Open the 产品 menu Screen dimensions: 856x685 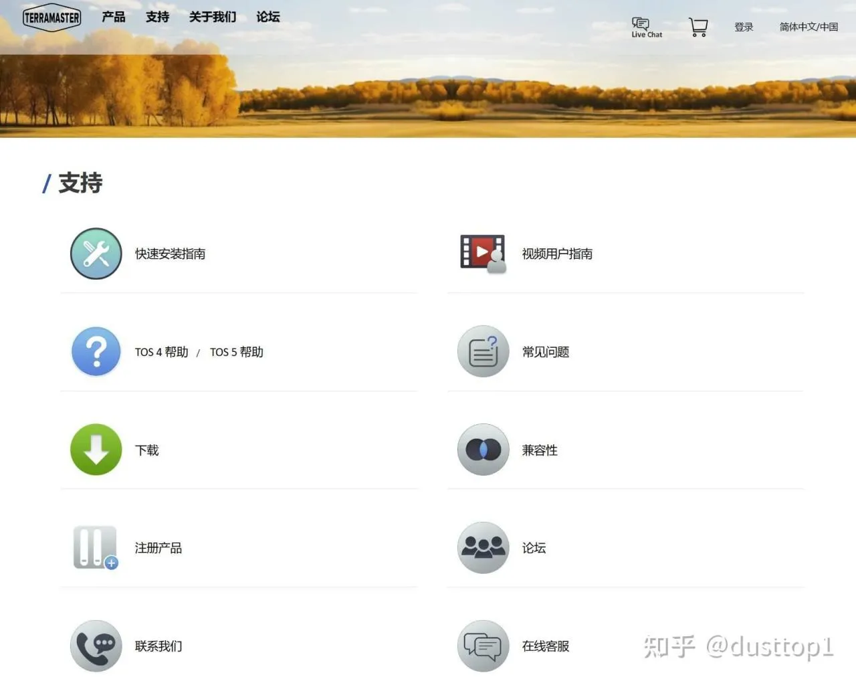pyautogui.click(x=114, y=17)
